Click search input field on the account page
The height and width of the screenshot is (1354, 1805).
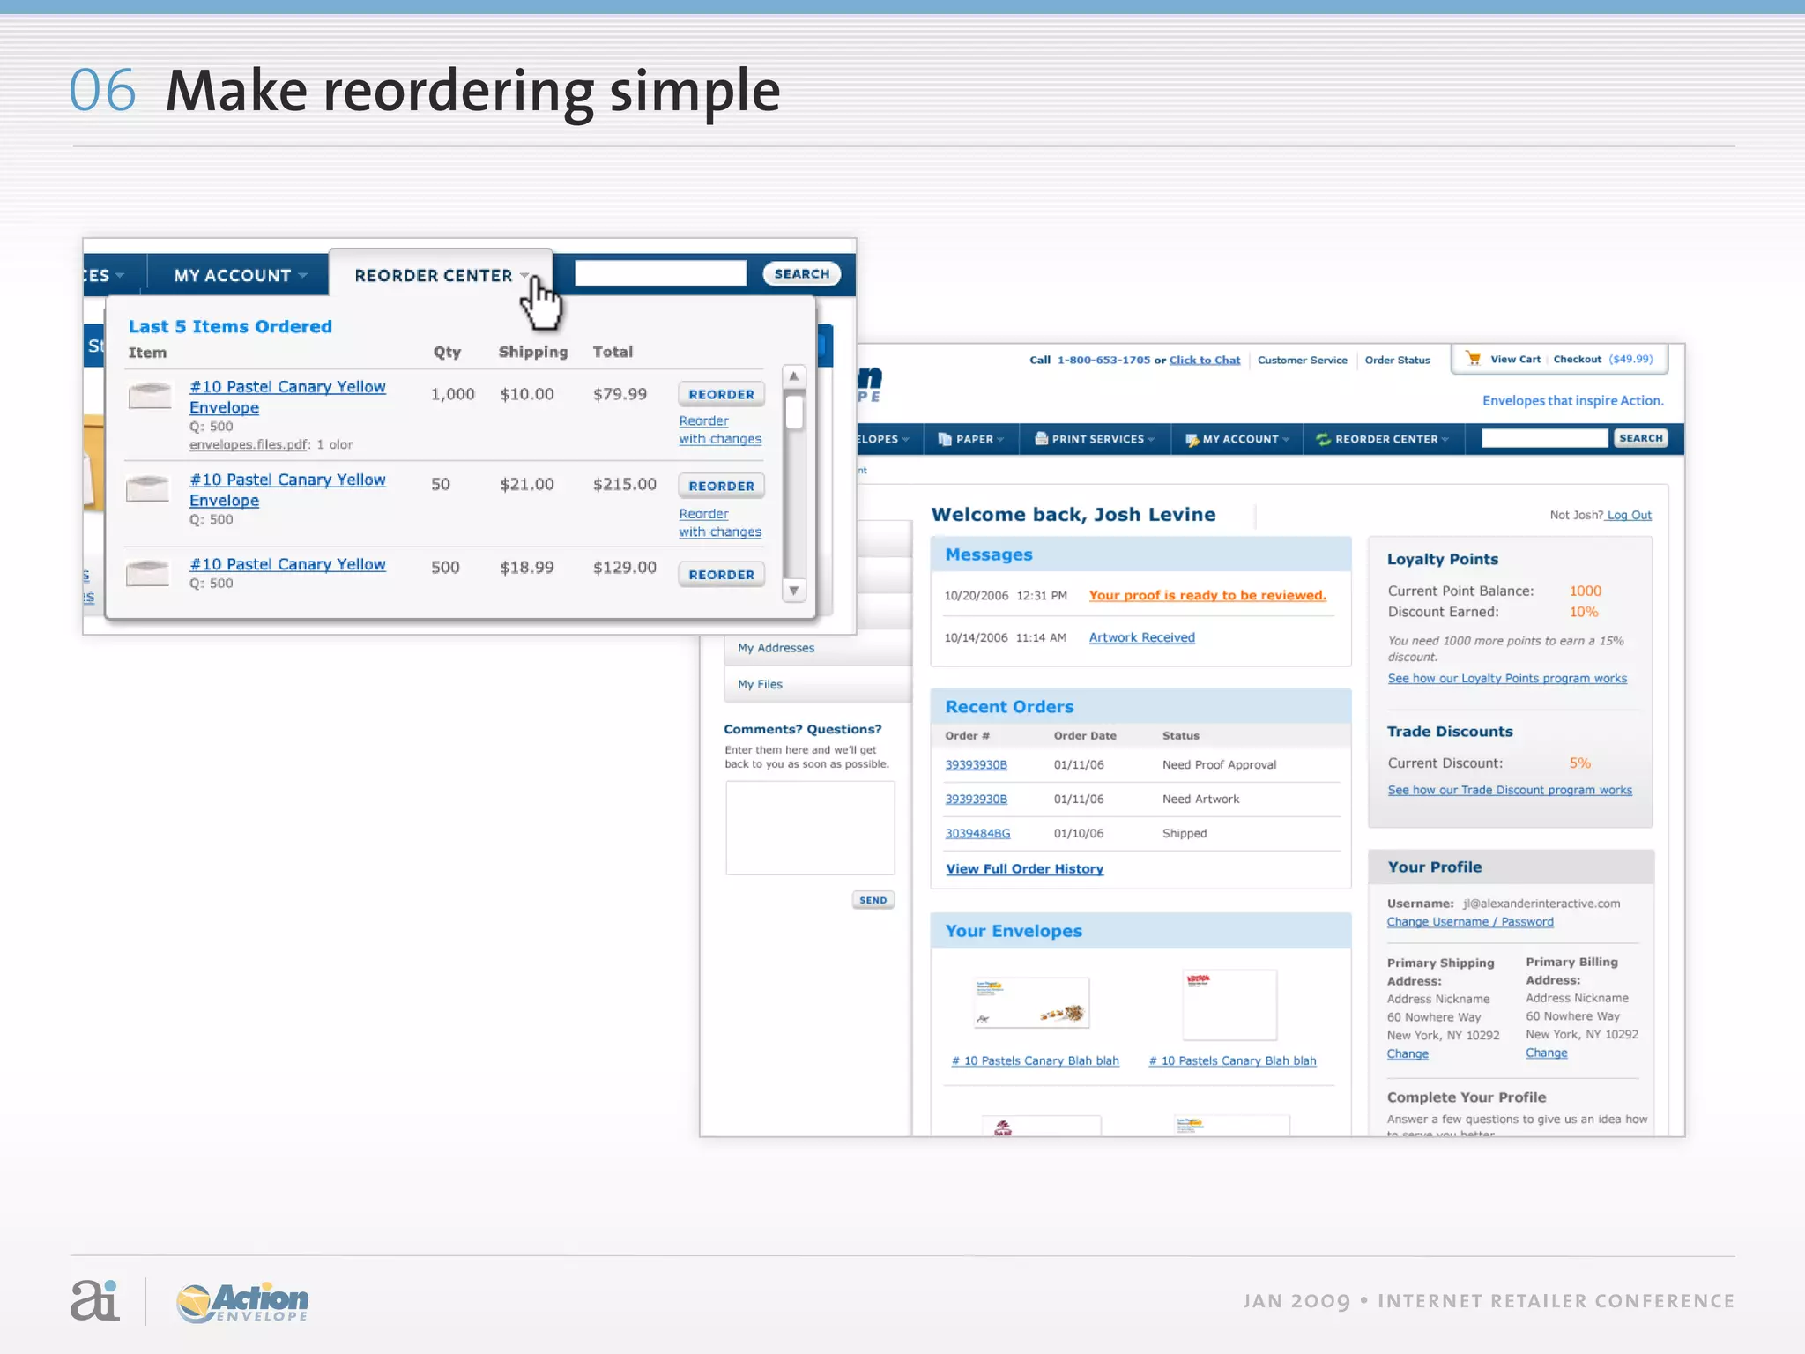[x=1544, y=438]
